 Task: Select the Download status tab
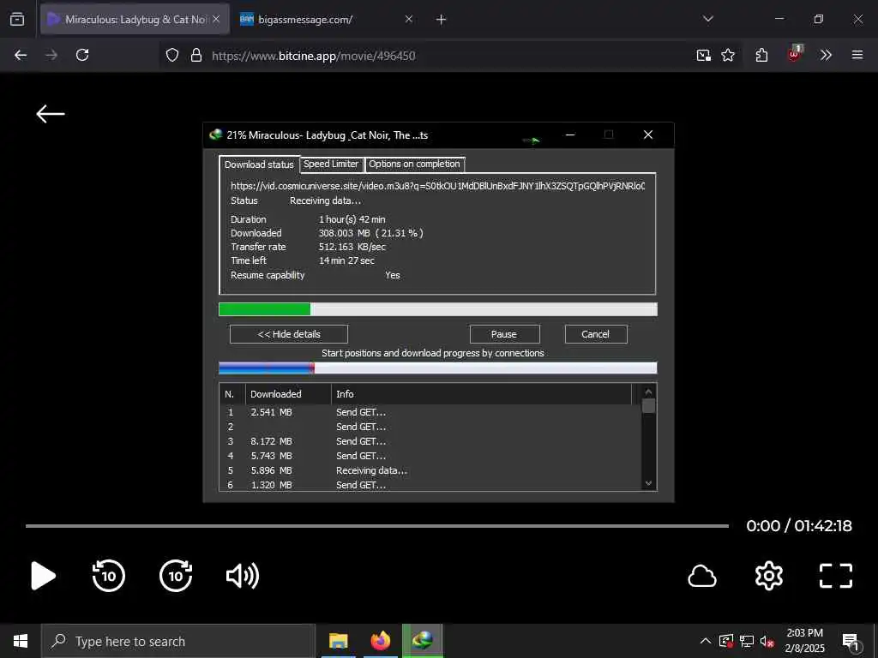(259, 164)
